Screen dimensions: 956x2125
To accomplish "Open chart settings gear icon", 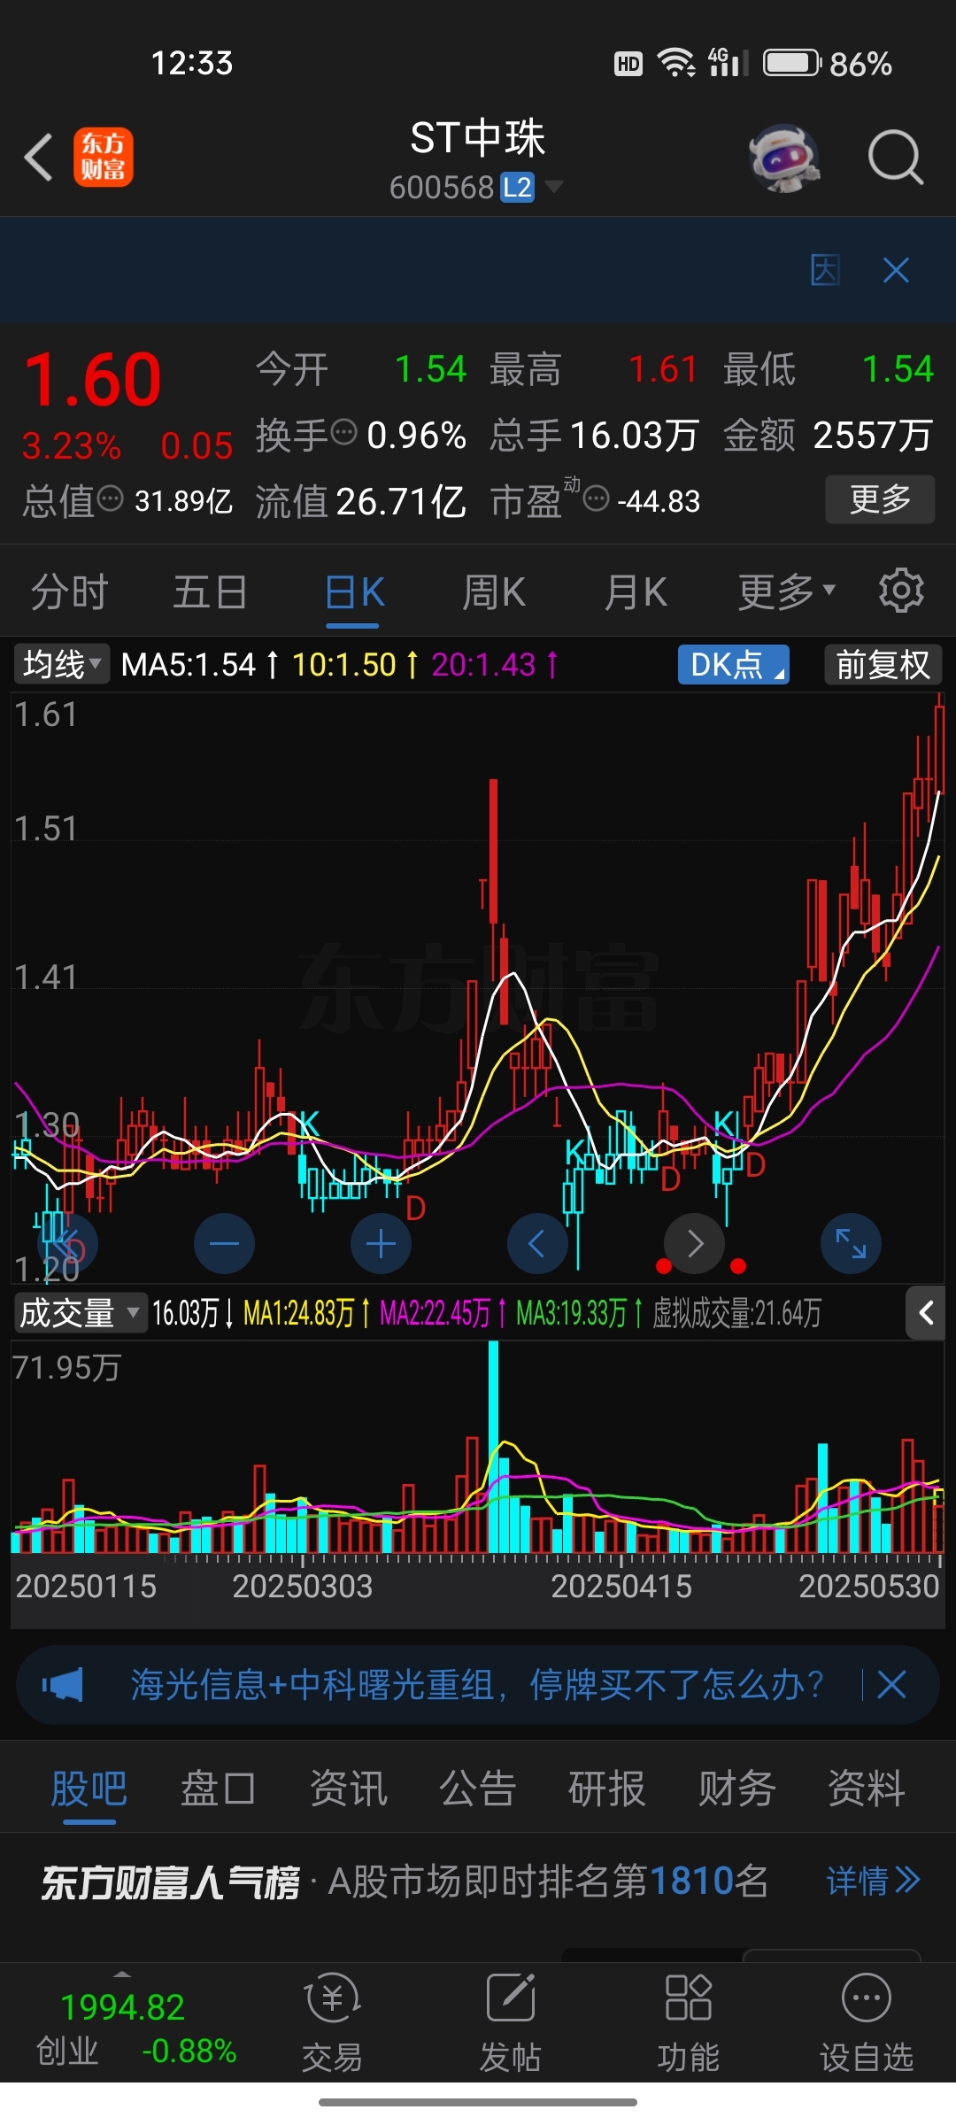I will [901, 591].
